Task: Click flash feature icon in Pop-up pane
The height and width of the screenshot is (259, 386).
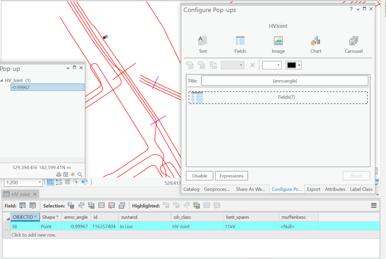Action: click(x=73, y=174)
